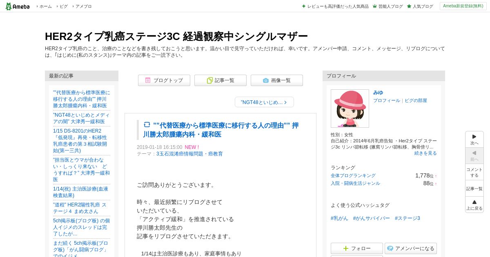Open 芸能人ブログ link
The image size is (490, 257).
[388, 7]
